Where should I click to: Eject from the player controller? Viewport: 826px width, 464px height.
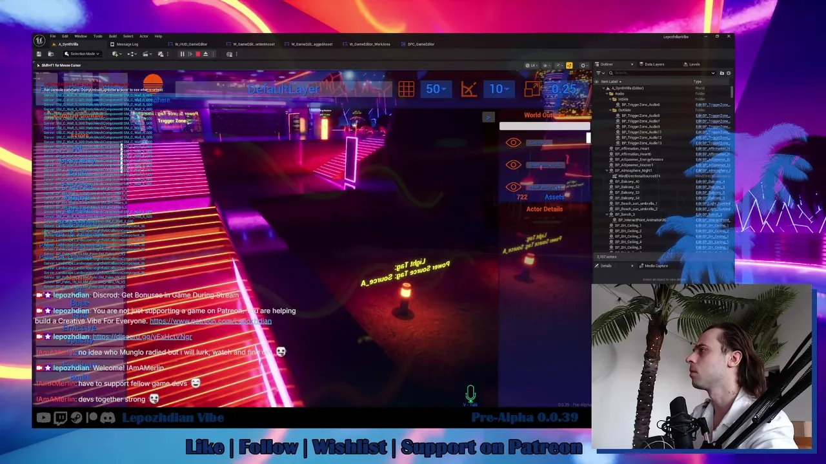coord(206,54)
